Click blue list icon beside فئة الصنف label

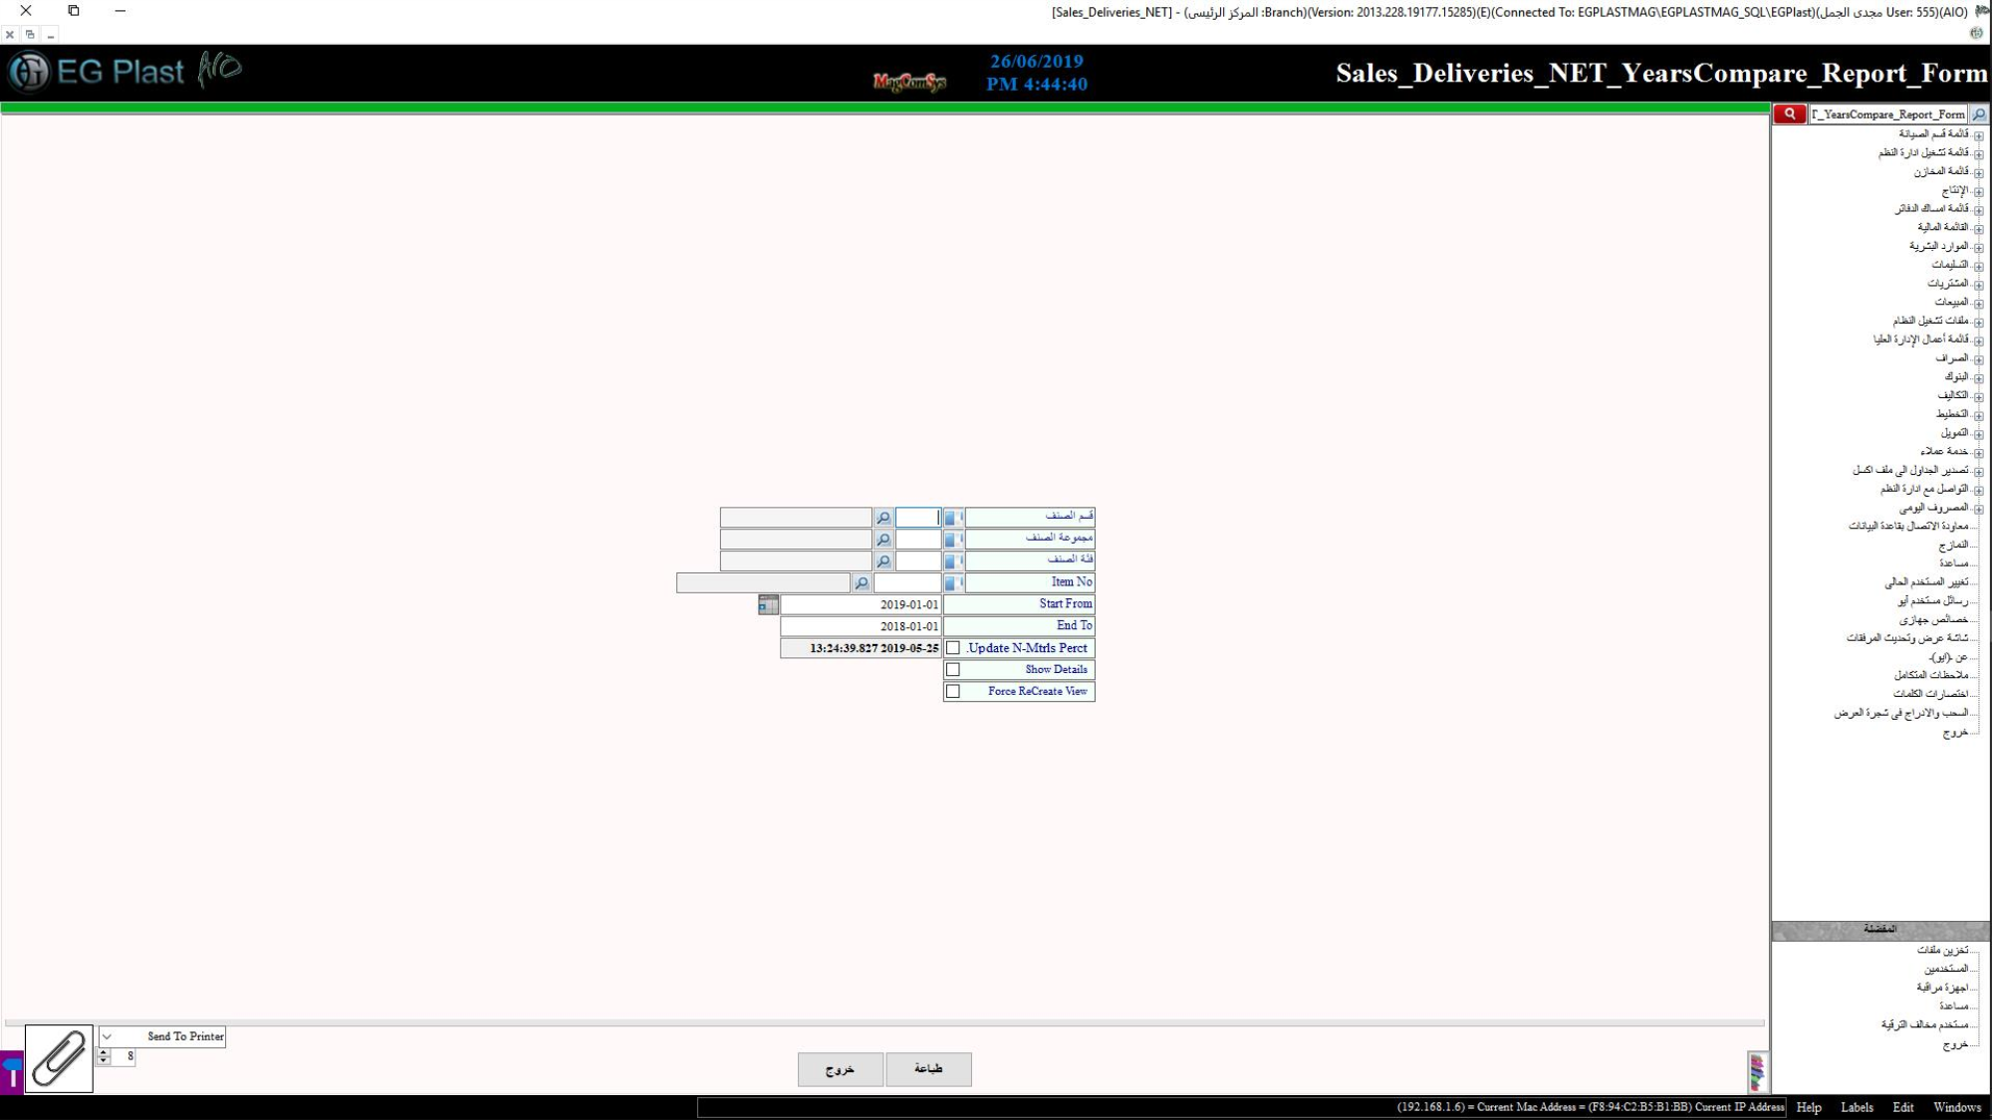[953, 561]
